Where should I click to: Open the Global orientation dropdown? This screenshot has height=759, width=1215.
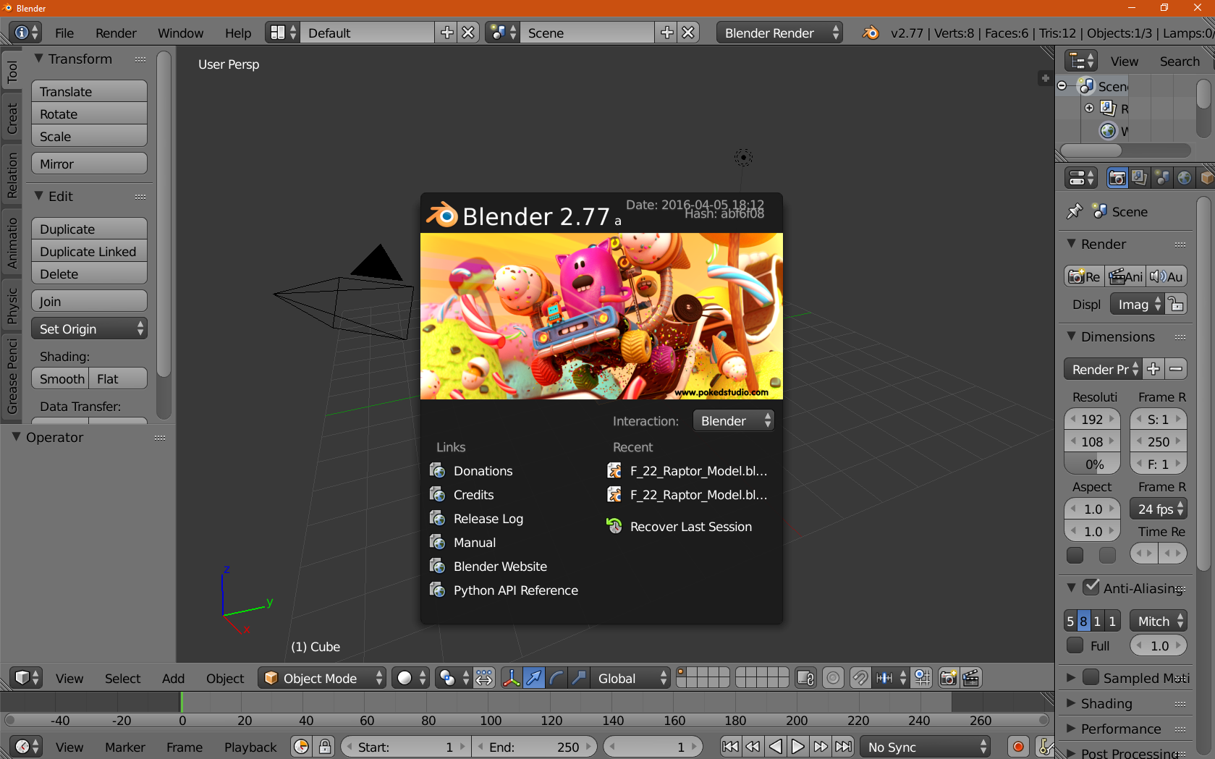(x=631, y=678)
